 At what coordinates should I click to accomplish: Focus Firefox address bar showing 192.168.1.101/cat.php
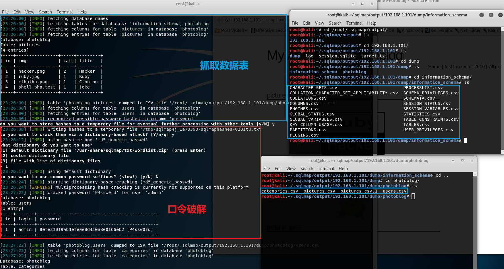click(x=258, y=20)
